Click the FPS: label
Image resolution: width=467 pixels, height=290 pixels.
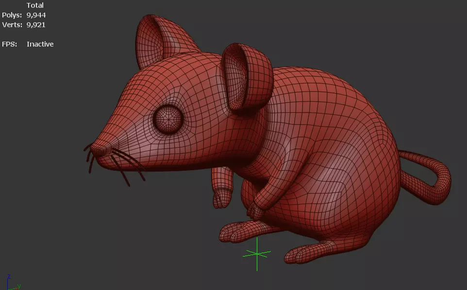[10, 44]
